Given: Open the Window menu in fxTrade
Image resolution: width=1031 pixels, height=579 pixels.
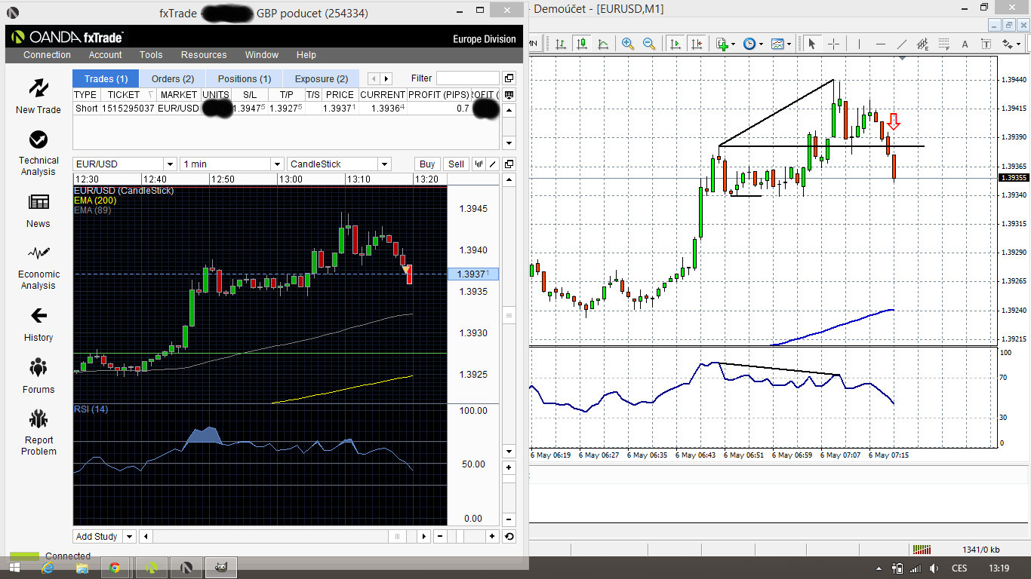Looking at the screenshot, I should point(262,55).
